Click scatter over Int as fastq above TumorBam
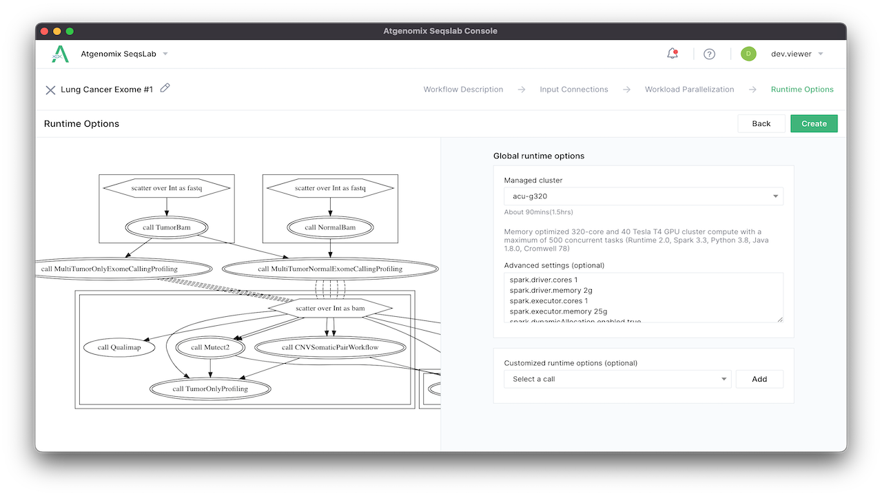Image resolution: width=882 pixels, height=496 pixels. [166, 188]
